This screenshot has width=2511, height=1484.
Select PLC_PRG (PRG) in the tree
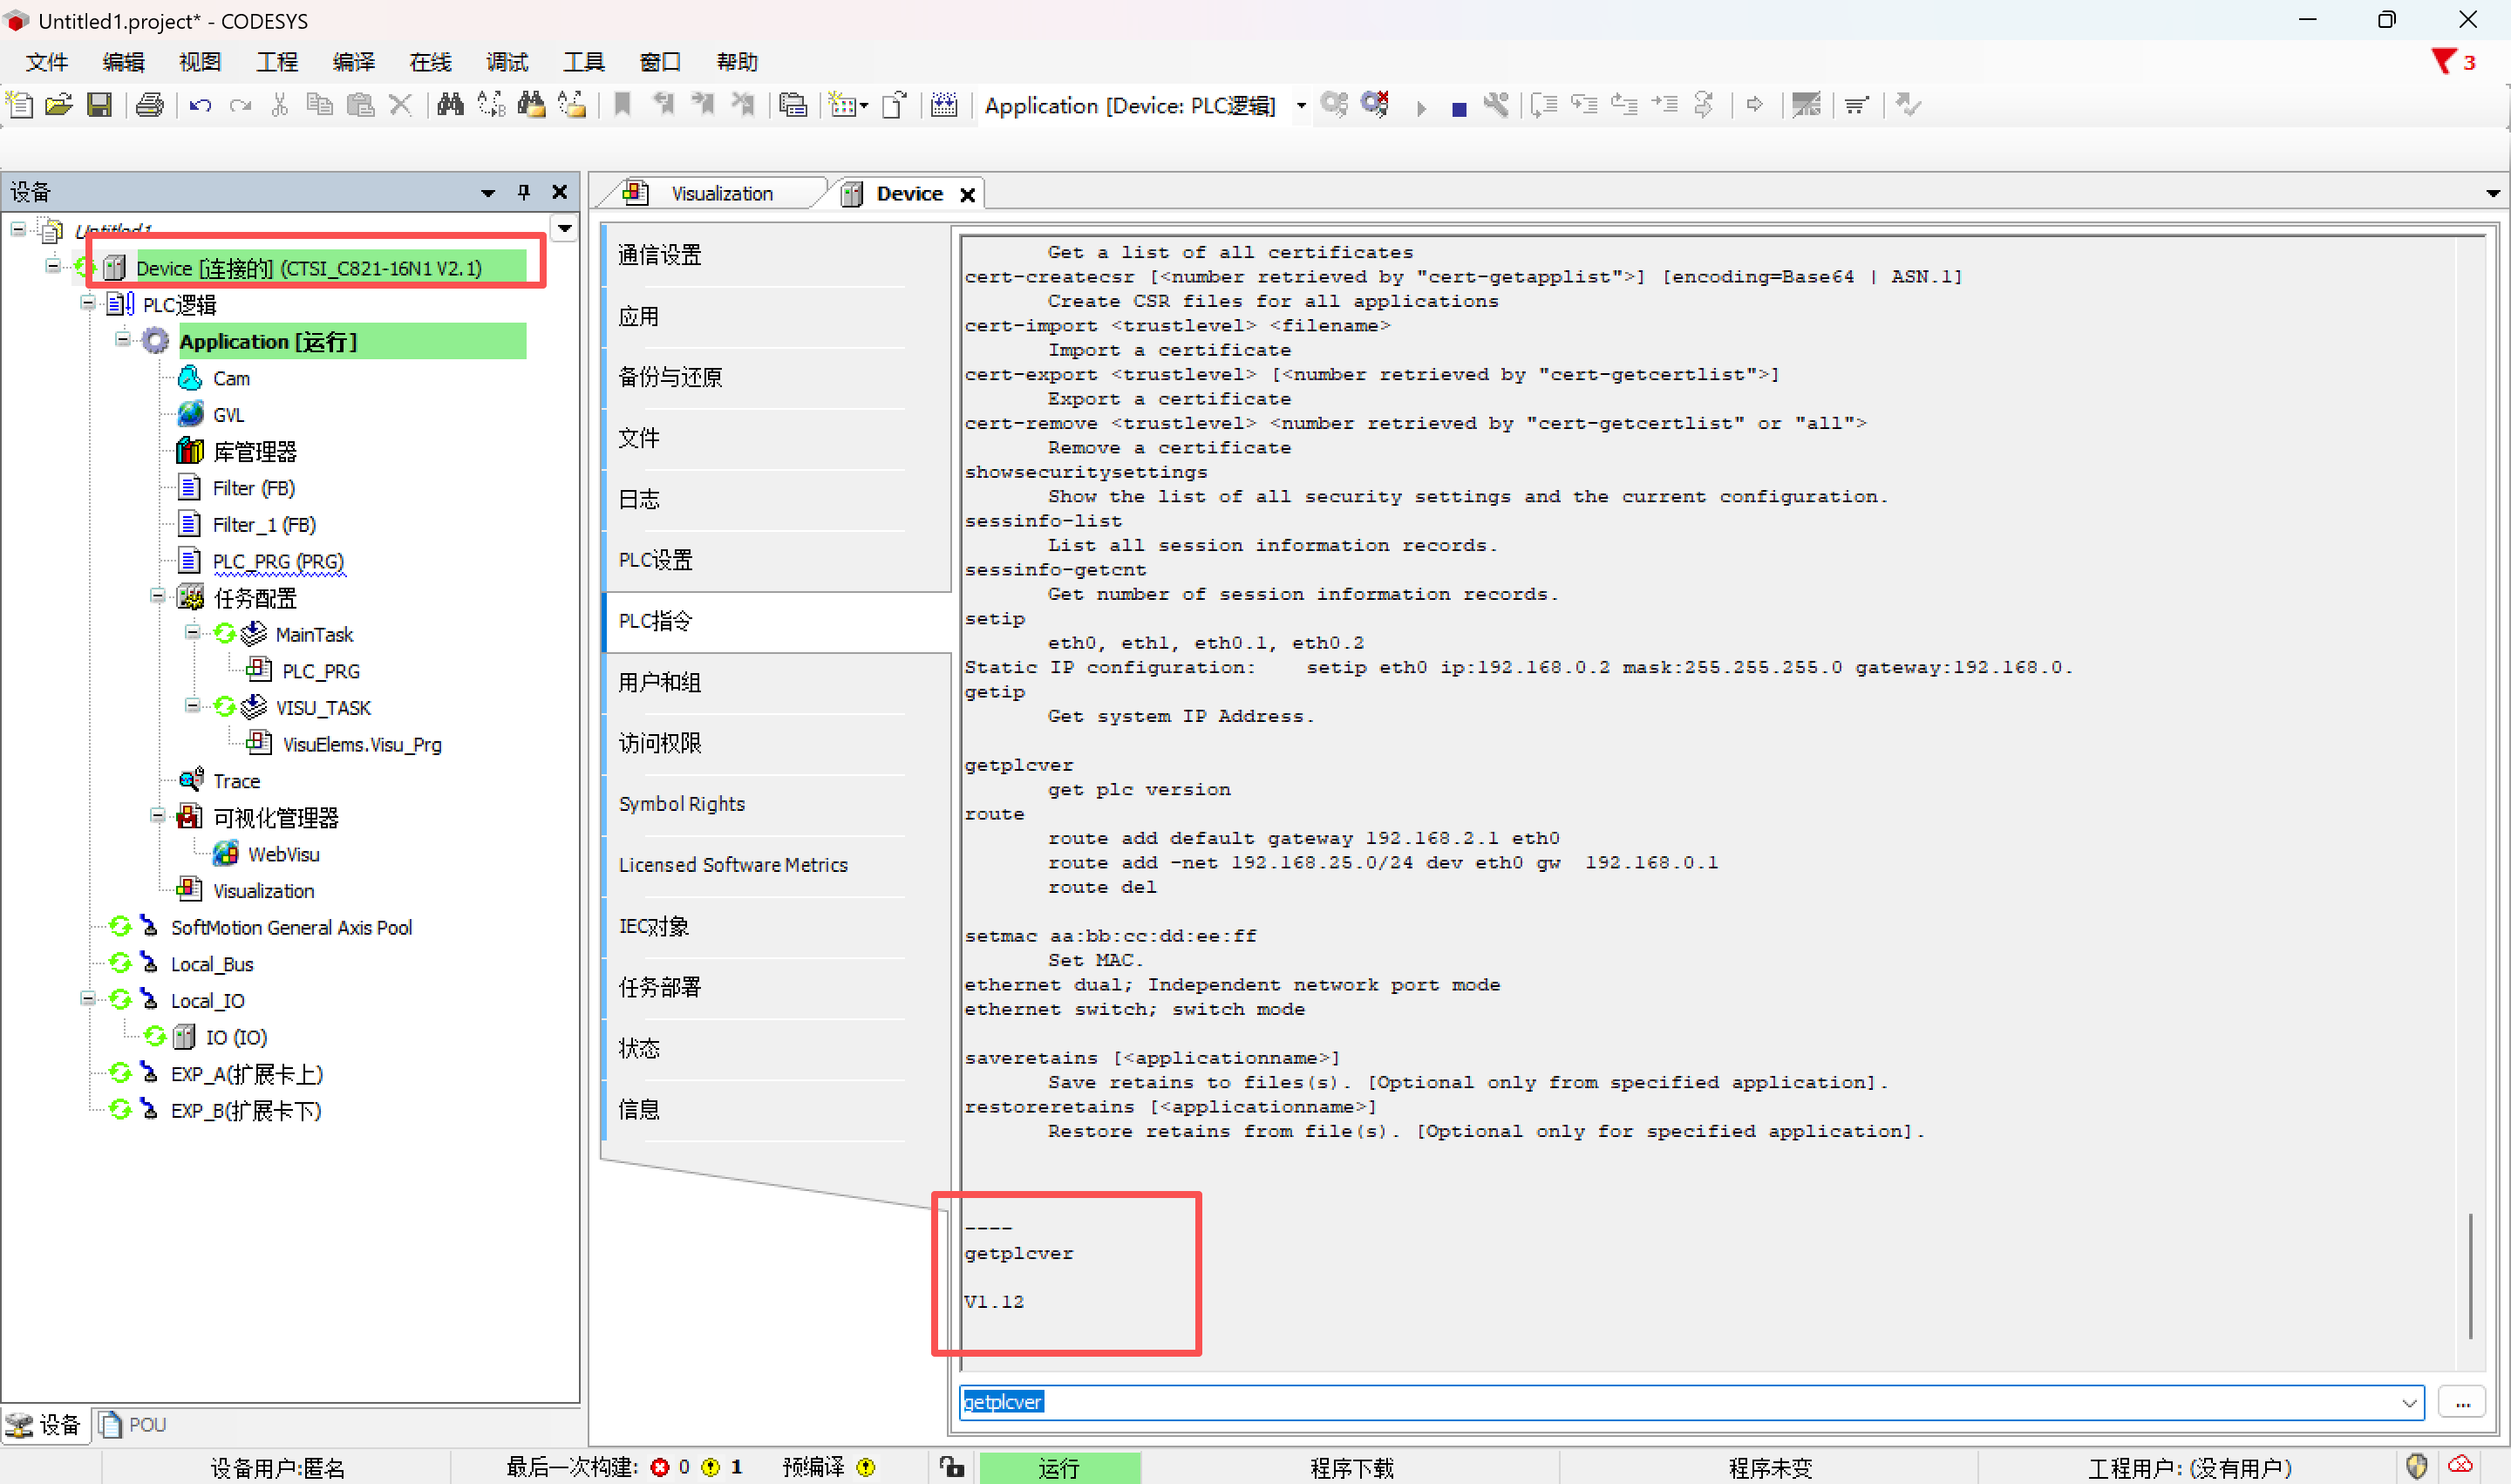pyautogui.click(x=278, y=562)
